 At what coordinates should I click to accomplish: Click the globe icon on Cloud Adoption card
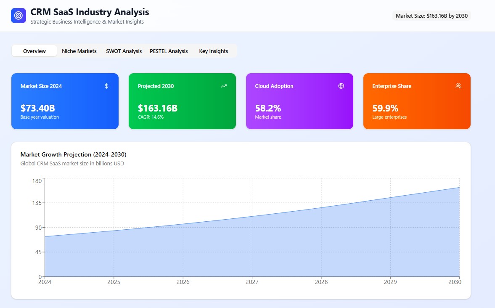[x=341, y=86]
